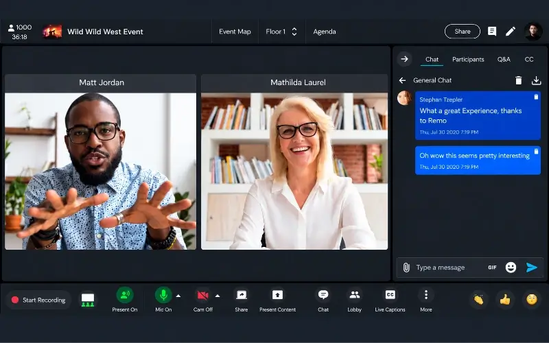
Task: Click the 1000 attendee count
Action: (20, 27)
